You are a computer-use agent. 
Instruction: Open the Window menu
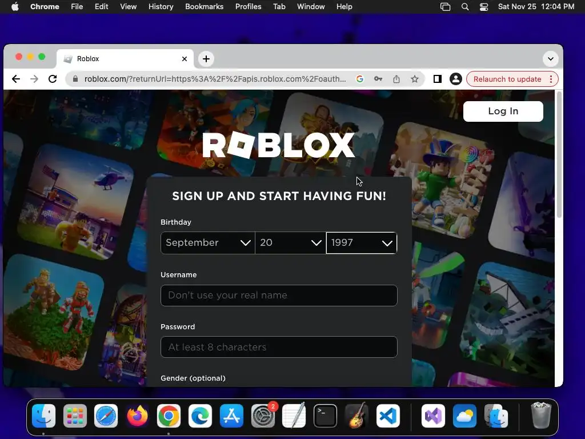311,6
